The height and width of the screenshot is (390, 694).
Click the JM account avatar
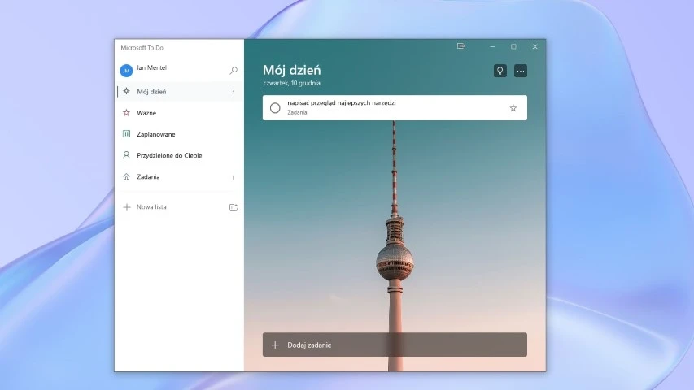[126, 71]
